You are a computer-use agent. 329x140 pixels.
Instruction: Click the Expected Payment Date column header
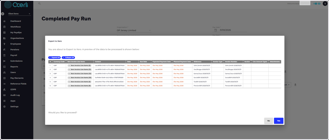pyautogui.click(x=162, y=62)
